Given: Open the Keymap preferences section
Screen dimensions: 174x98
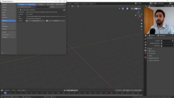Looking at the screenshot, I should click(x=9, y=29).
